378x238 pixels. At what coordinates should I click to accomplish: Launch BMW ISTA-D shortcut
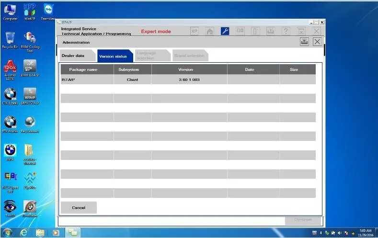point(30,68)
